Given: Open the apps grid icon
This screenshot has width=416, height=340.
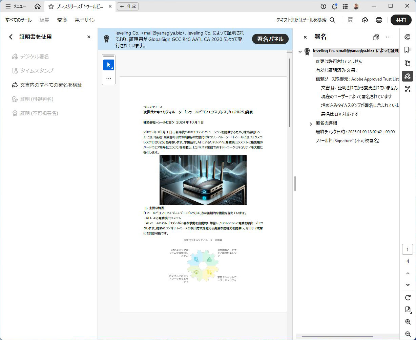Looking at the screenshot, I should 345,6.
